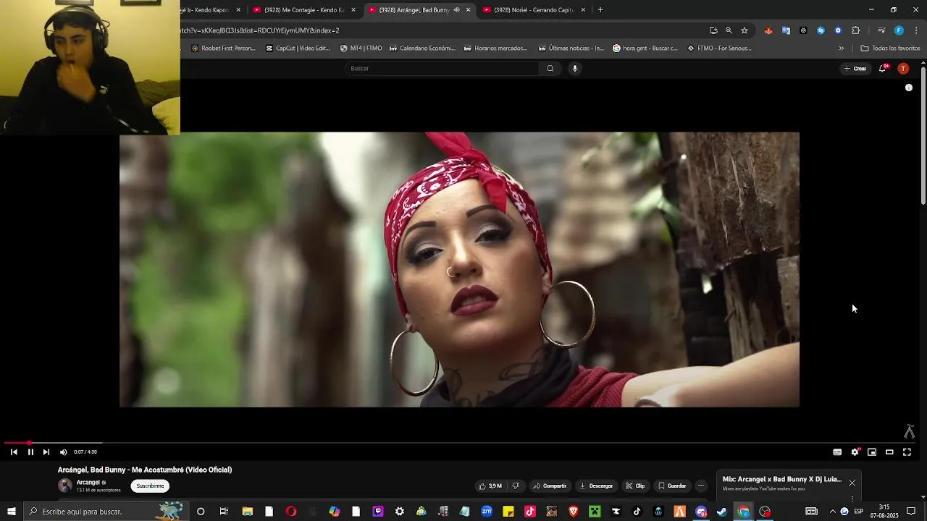Skip to the previous video in playlist

pos(14,452)
